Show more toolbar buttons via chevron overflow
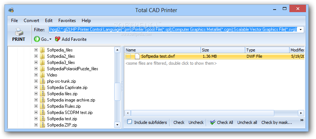The image size is (316, 139). tap(302, 120)
